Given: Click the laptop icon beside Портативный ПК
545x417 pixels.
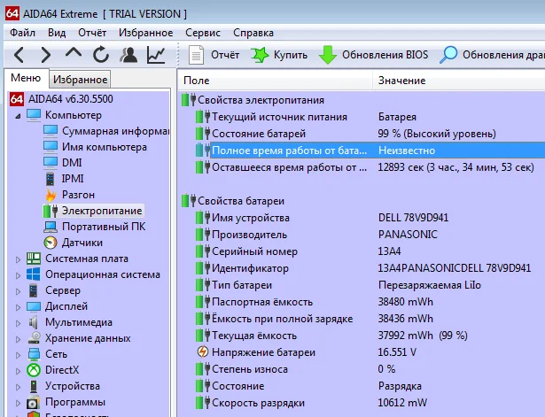Looking at the screenshot, I should [x=51, y=227].
